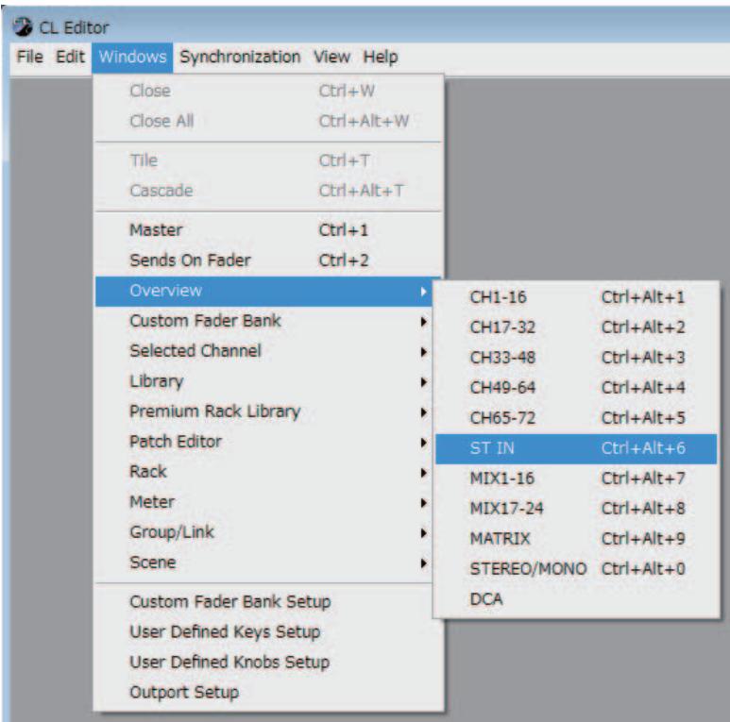Expand the Custom Fader Bank submenu

click(264, 321)
